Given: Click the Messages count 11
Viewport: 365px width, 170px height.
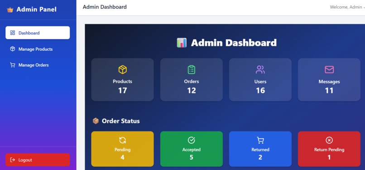Looking at the screenshot, I should pyautogui.click(x=329, y=90).
